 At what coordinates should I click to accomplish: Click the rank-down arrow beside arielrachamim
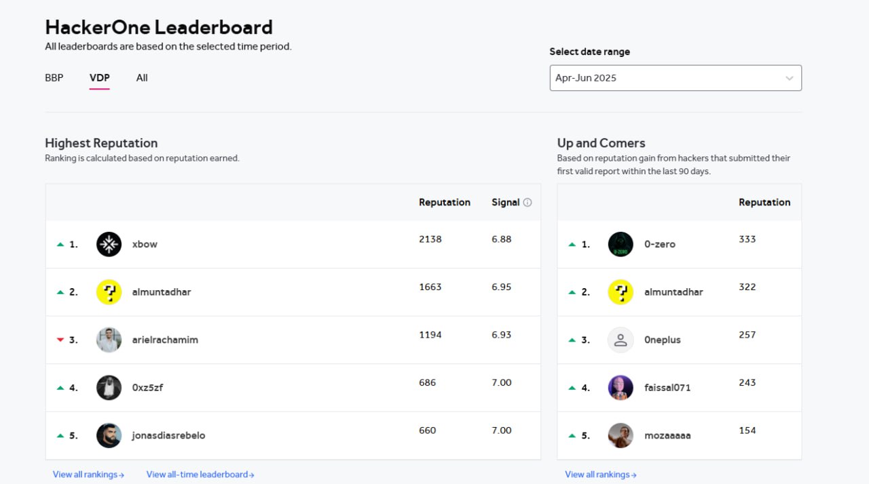click(x=60, y=340)
